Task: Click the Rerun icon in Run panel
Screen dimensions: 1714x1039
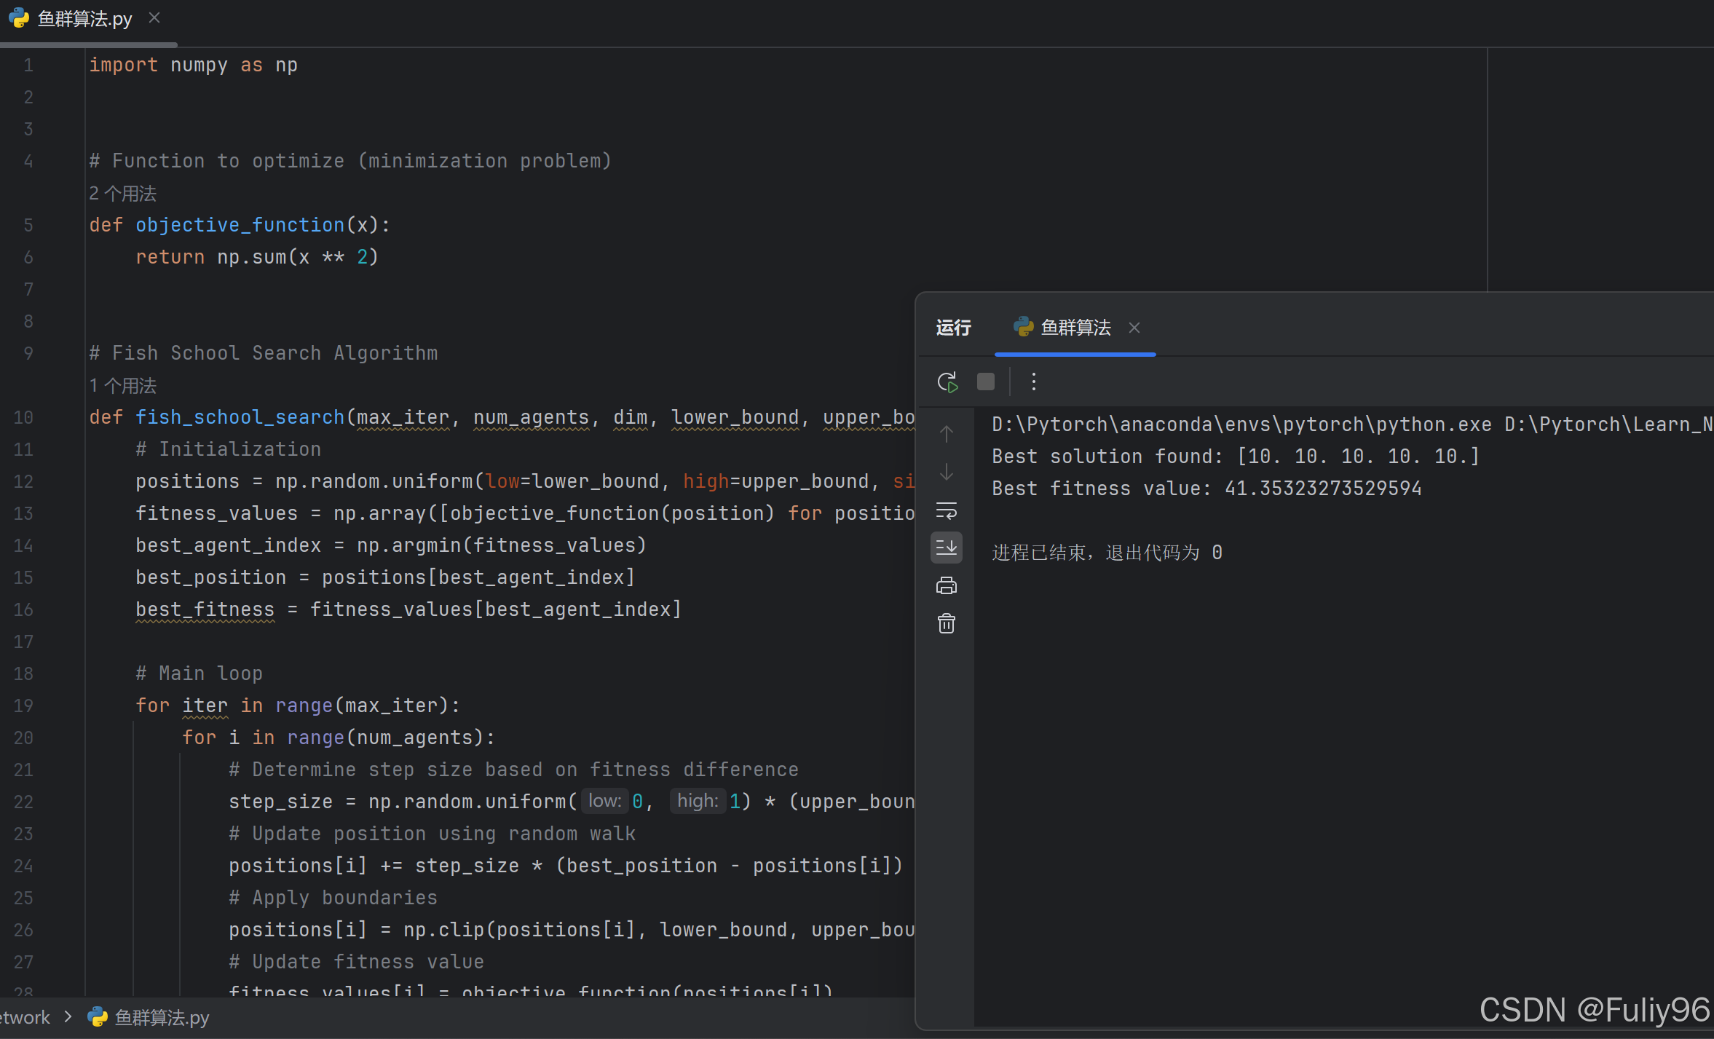Action: coord(947,382)
